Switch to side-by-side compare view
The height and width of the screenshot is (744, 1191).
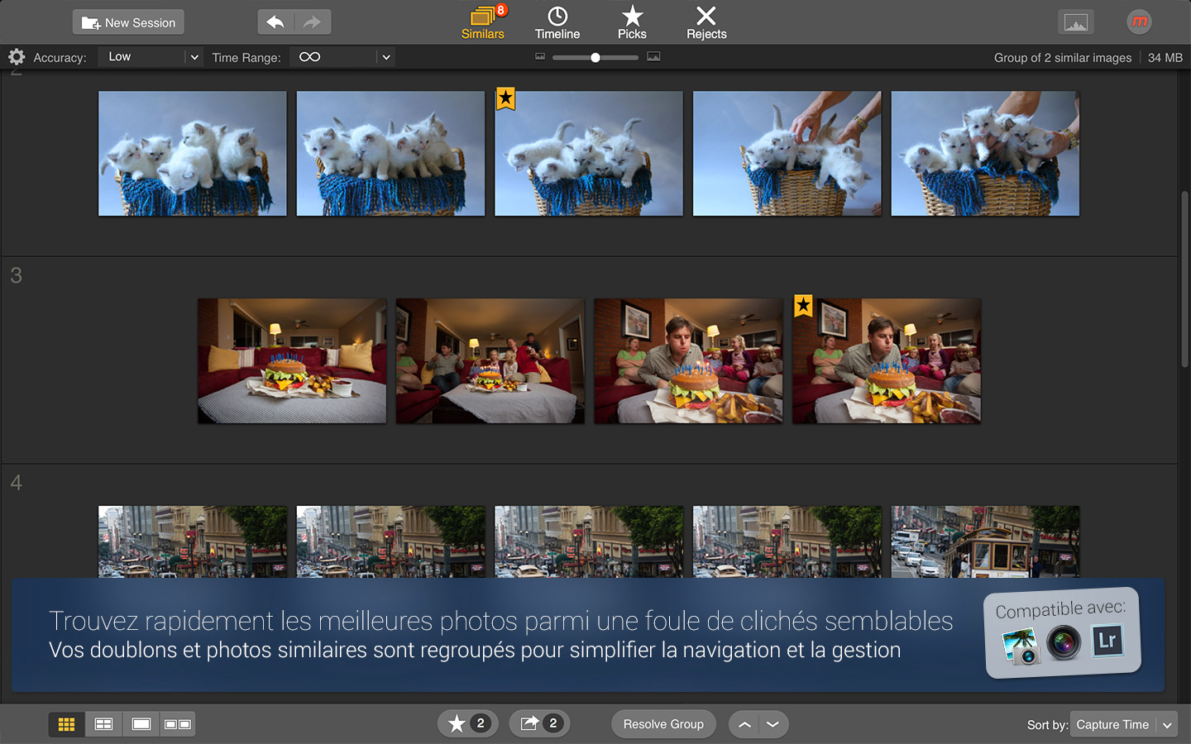[178, 724]
